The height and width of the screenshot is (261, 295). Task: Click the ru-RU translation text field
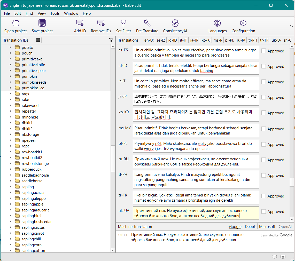pos(196,161)
